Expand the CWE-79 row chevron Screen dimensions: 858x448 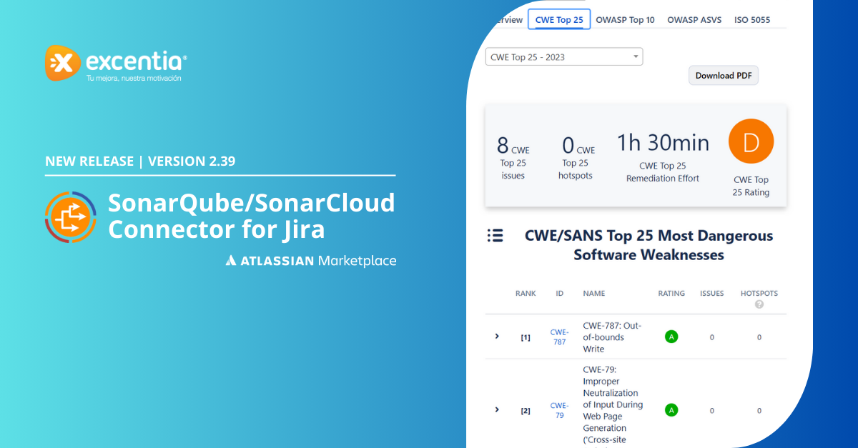pyautogui.click(x=497, y=409)
